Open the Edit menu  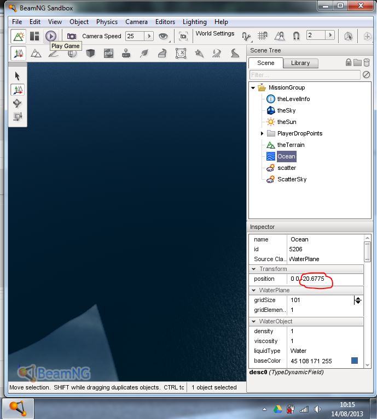pos(35,22)
